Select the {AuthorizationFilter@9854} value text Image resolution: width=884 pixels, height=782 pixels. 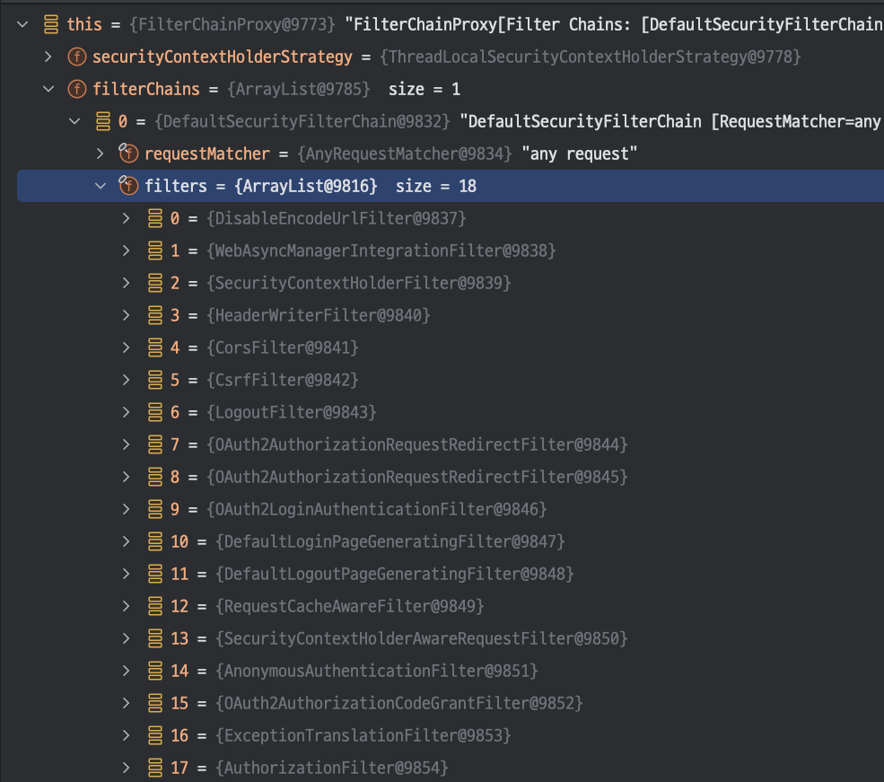point(332,768)
